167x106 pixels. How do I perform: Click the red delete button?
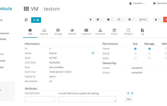(165, 19)
